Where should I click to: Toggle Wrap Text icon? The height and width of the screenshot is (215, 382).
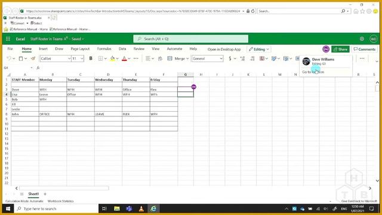click(x=160, y=59)
